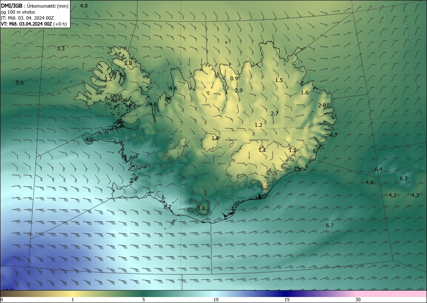Image resolution: width=427 pixels, height=303 pixels.
Task: Click the 3.8 value on the southern glacier
Action: [x=201, y=209]
